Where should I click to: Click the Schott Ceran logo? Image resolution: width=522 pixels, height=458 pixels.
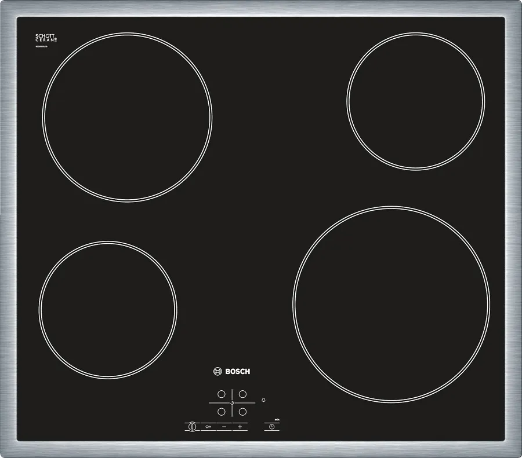tap(45, 38)
